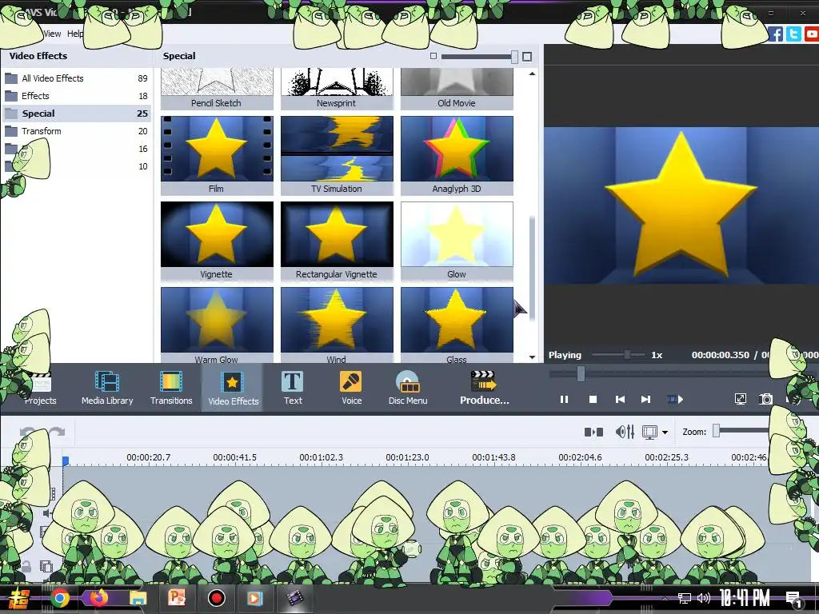The height and width of the screenshot is (614, 819).
Task: Select the Special category folder
Action: [x=76, y=114]
